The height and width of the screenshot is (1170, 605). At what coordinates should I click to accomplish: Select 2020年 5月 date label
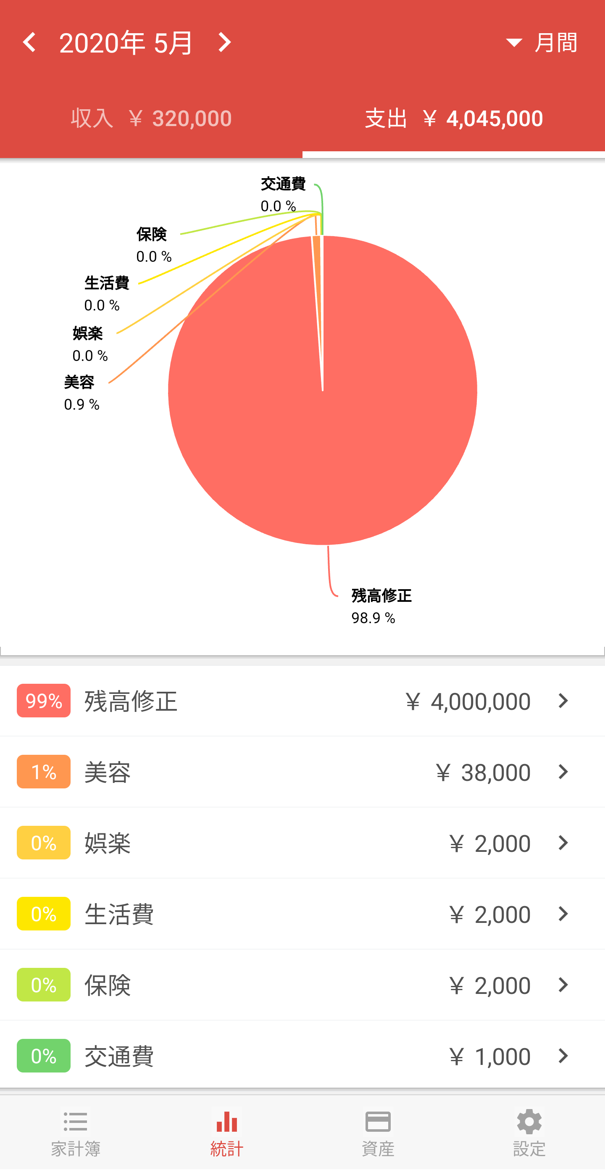pyautogui.click(x=126, y=43)
